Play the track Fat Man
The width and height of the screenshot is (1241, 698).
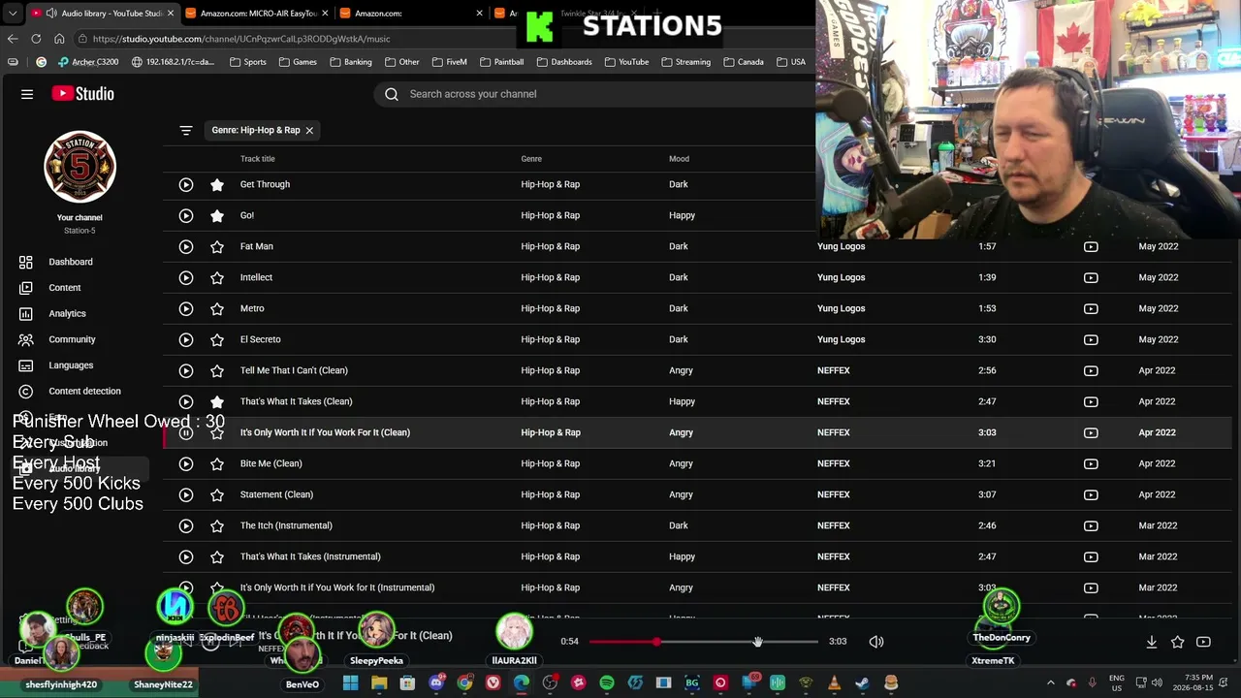point(186,246)
